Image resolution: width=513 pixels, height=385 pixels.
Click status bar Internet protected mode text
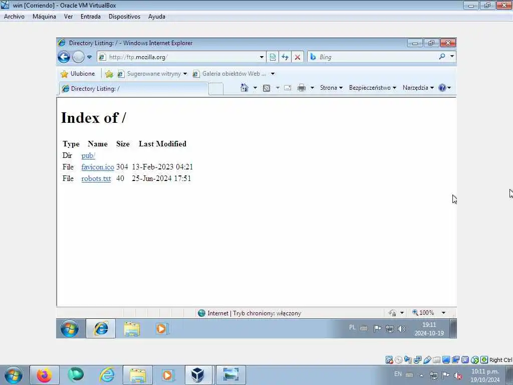coord(254,313)
